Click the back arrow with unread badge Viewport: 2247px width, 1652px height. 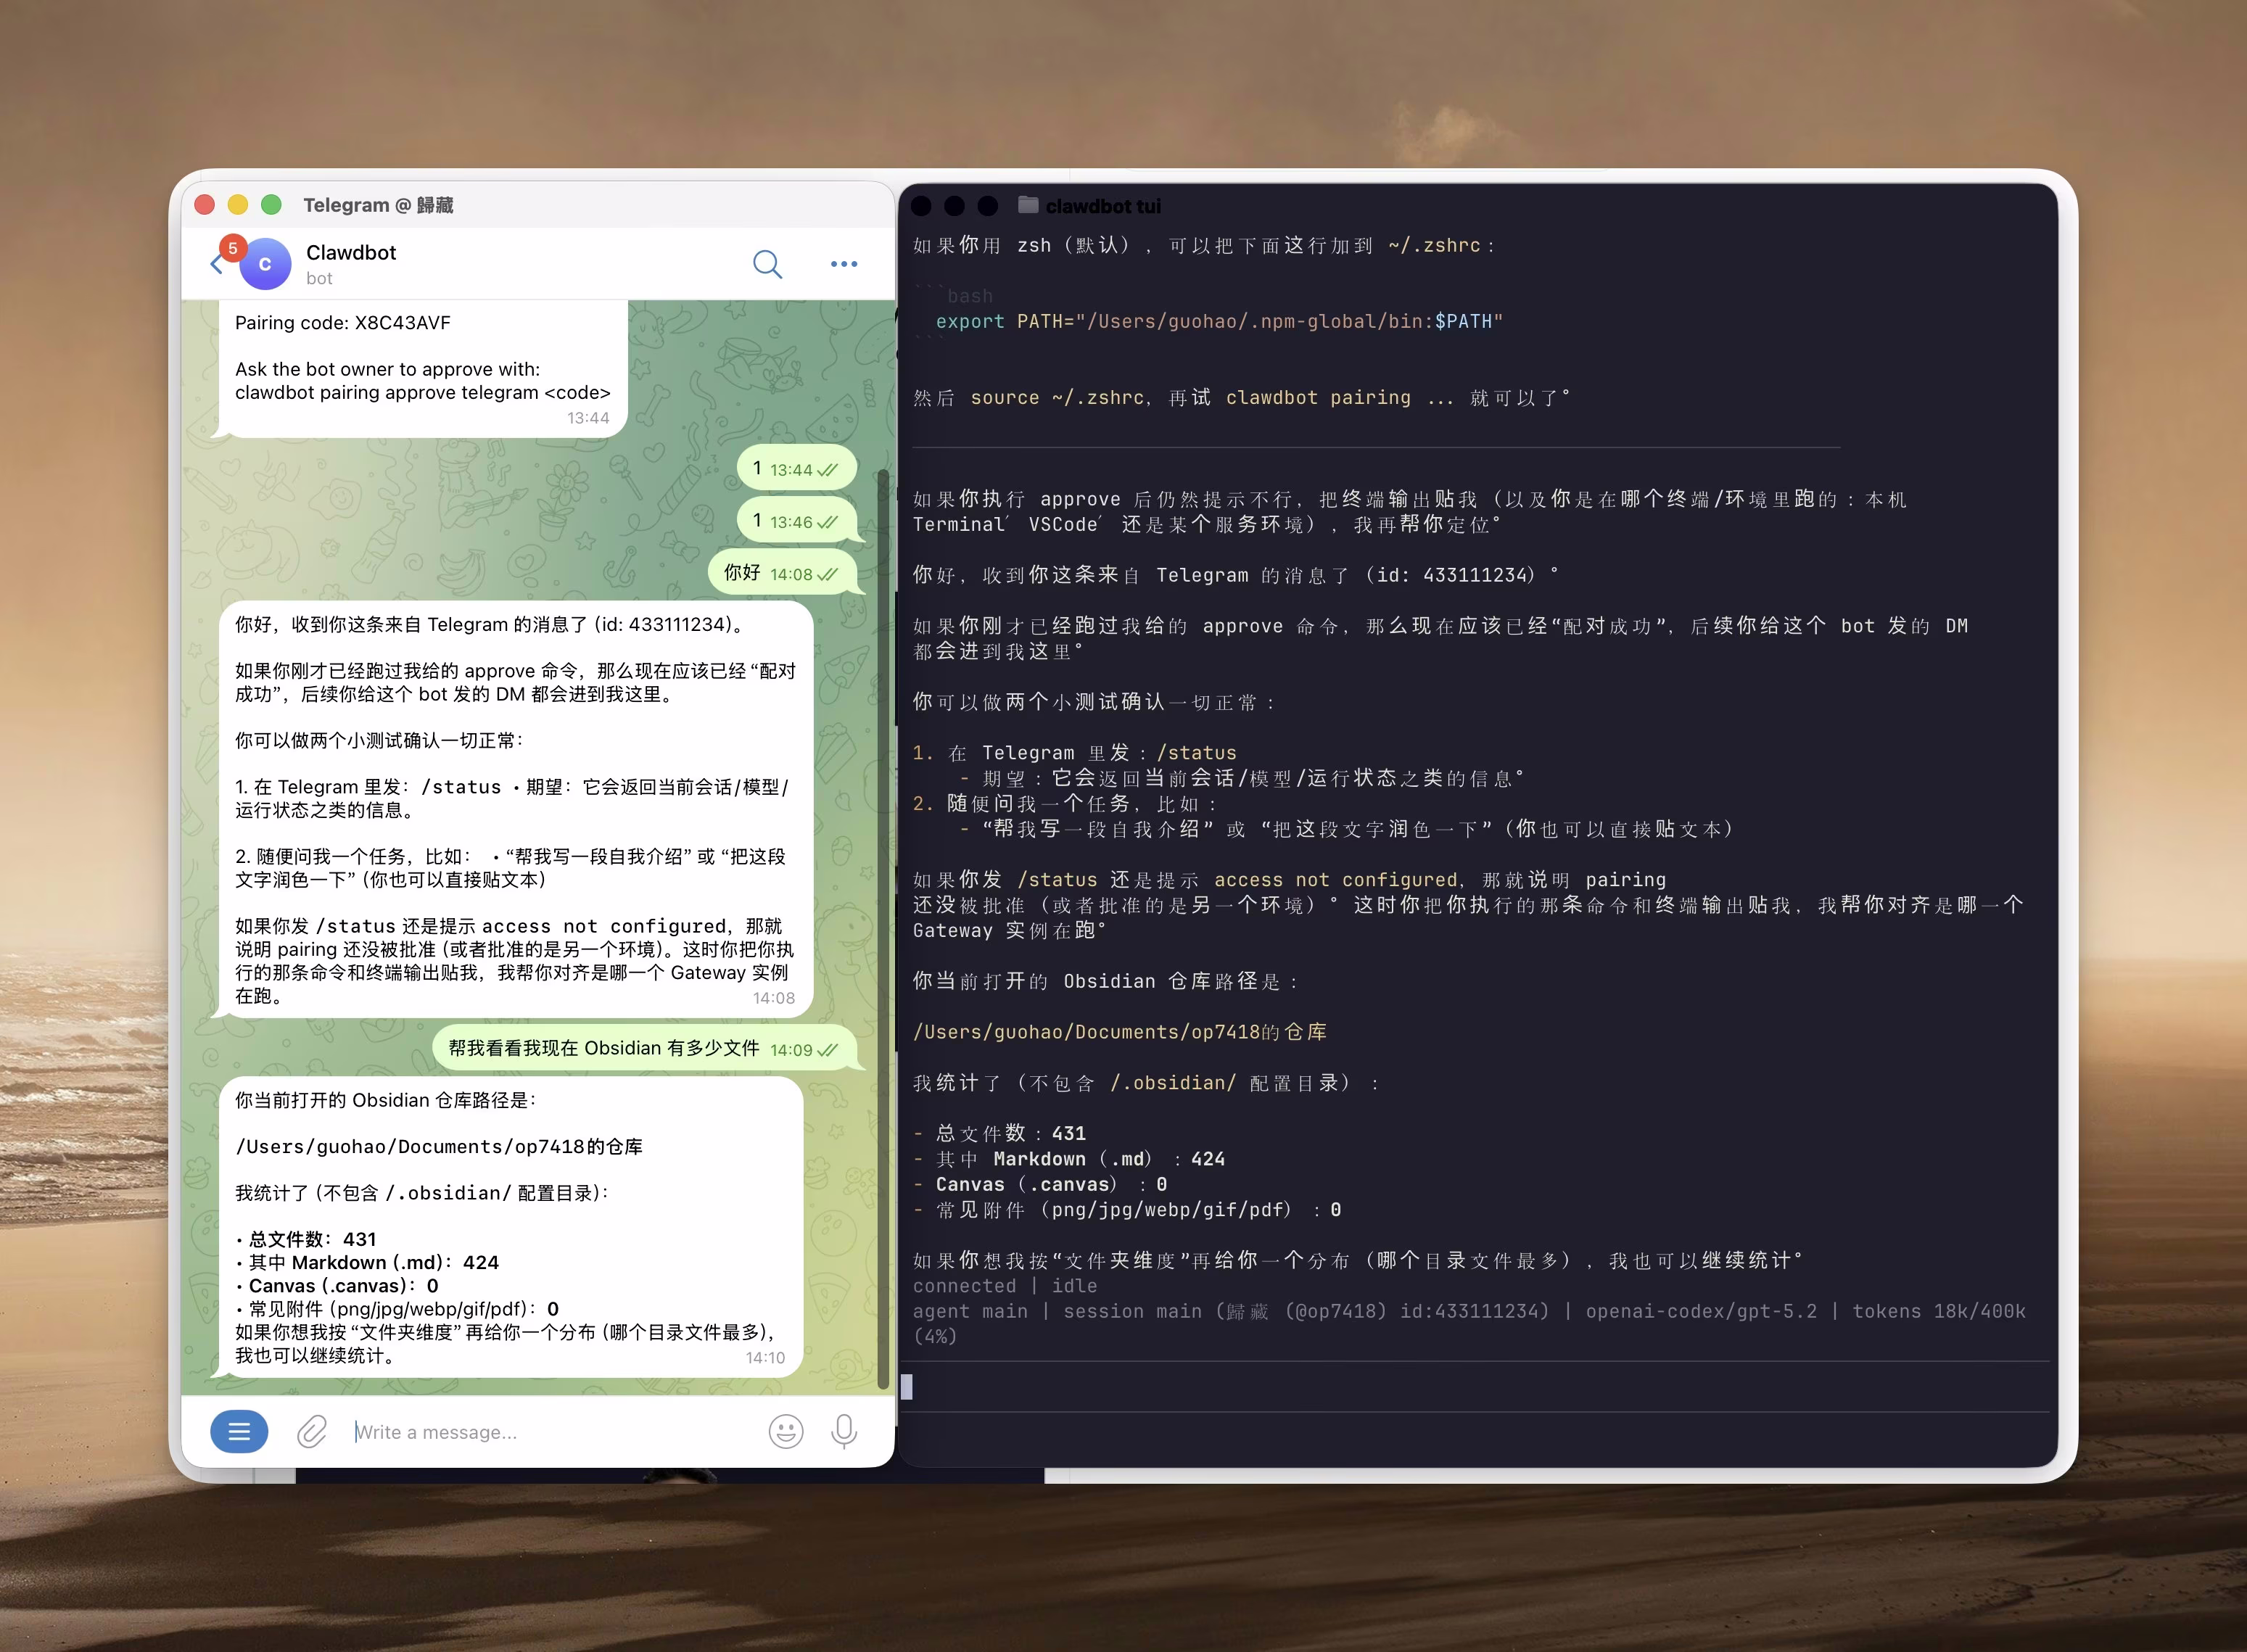217,264
